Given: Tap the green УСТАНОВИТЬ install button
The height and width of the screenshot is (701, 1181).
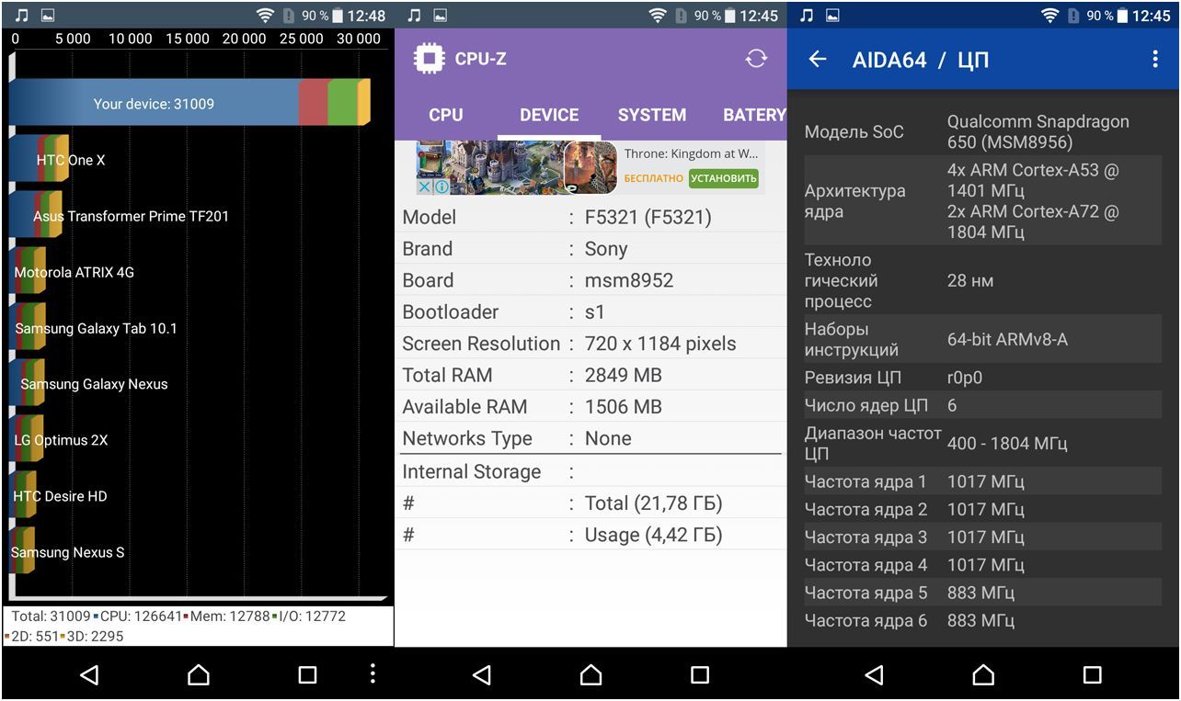Looking at the screenshot, I should [x=723, y=178].
